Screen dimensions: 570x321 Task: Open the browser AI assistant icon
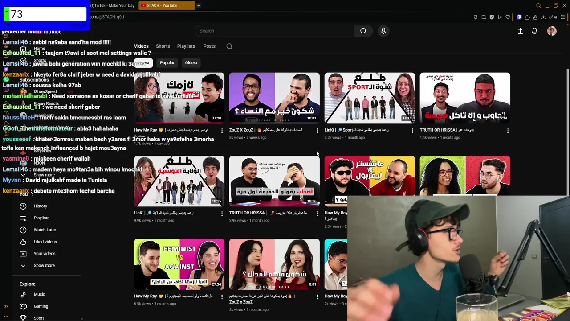[x=553, y=17]
